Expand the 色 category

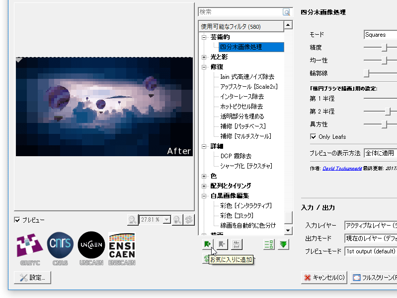pyautogui.click(x=204, y=176)
